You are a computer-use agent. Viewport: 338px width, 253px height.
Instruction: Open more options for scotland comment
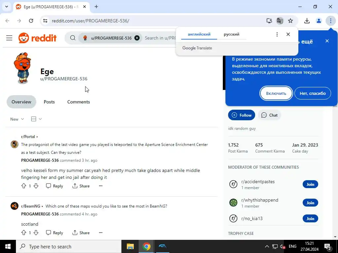101,233
